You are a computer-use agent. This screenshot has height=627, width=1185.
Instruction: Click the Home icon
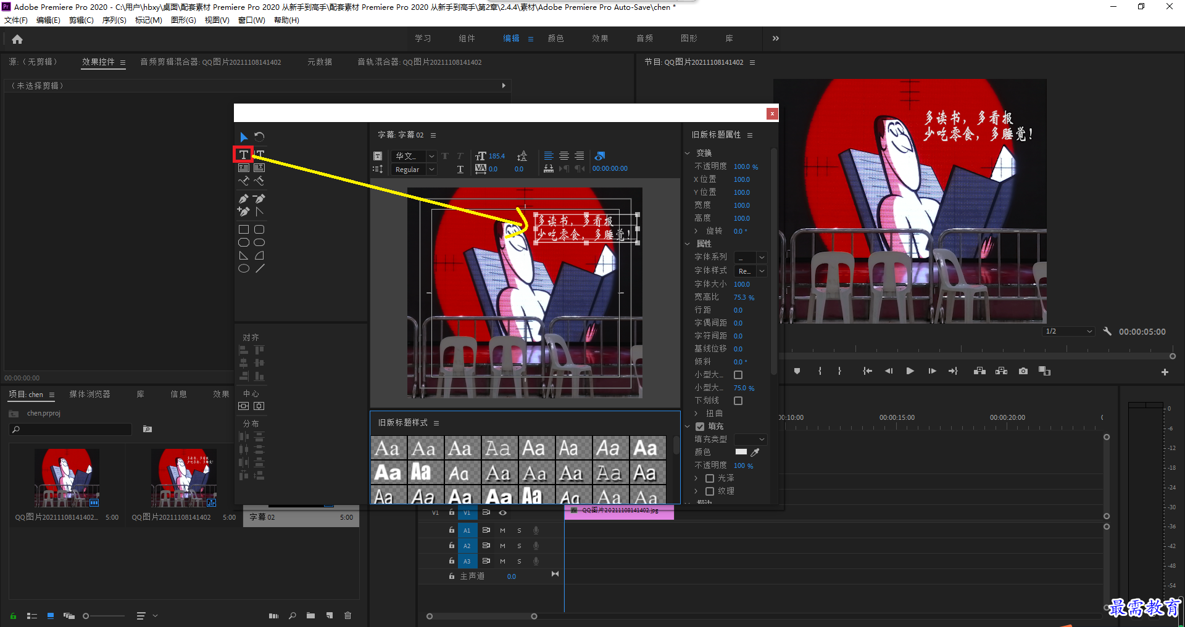coord(17,39)
